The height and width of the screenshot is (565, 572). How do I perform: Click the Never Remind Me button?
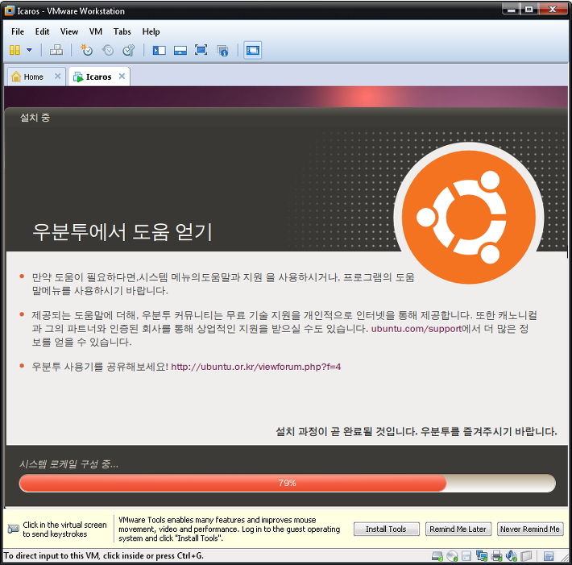coord(530,530)
